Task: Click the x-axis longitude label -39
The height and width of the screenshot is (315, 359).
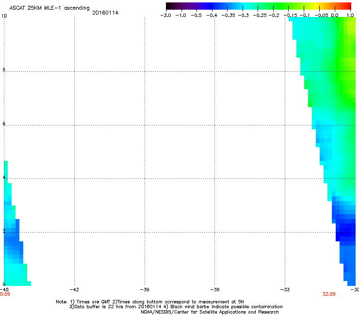Action: click(145, 290)
